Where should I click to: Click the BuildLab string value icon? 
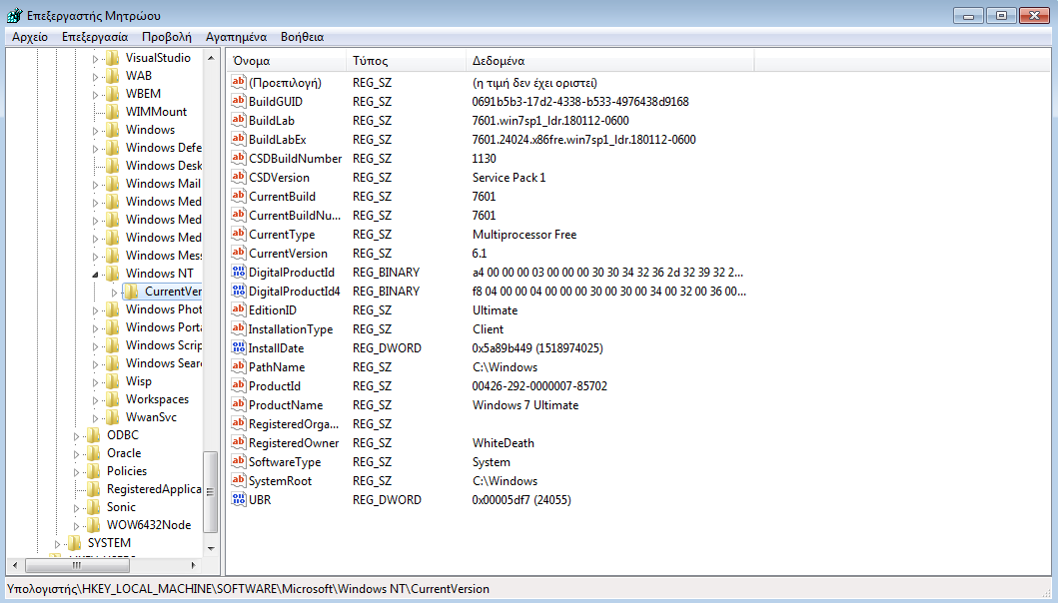click(238, 120)
